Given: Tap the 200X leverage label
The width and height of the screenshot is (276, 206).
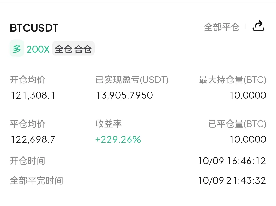Looking at the screenshot, I should [x=38, y=49].
